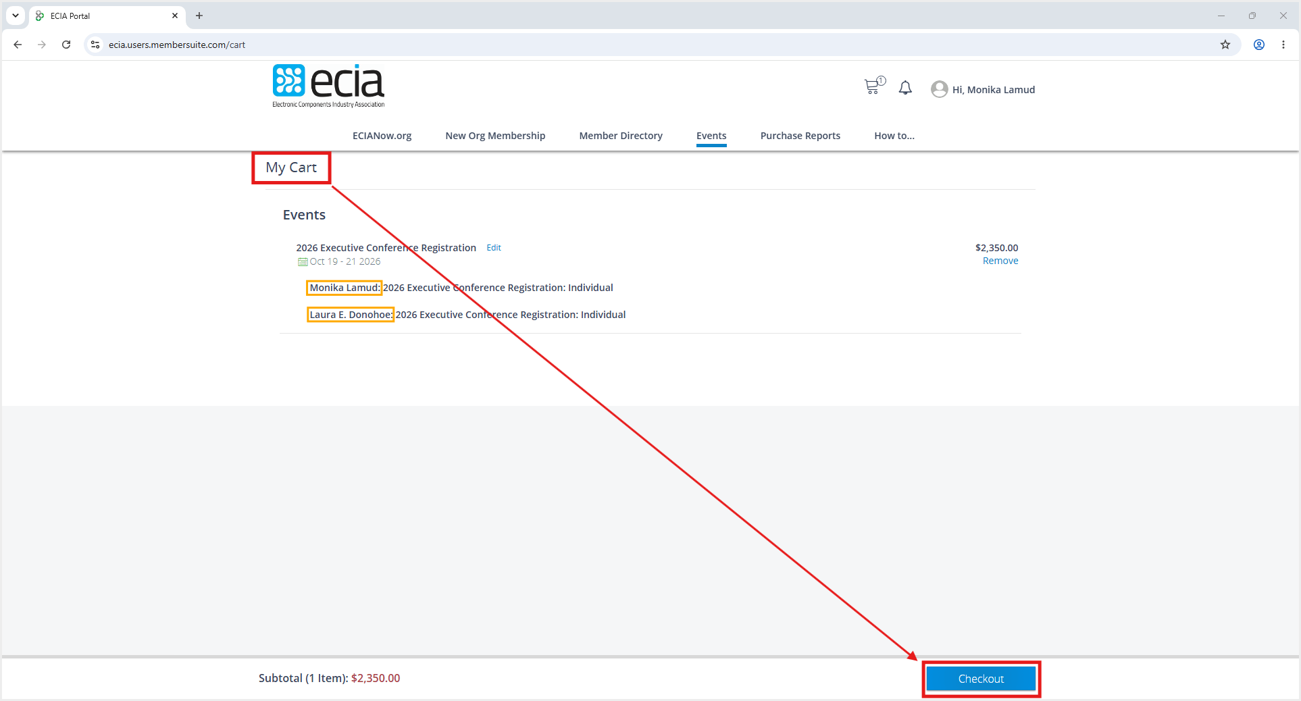Open Purchase Reports menu item

pyautogui.click(x=800, y=136)
